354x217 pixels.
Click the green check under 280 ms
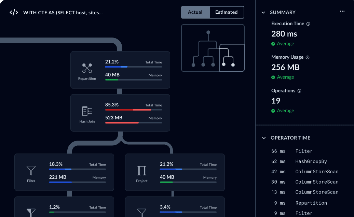[x=273, y=44]
